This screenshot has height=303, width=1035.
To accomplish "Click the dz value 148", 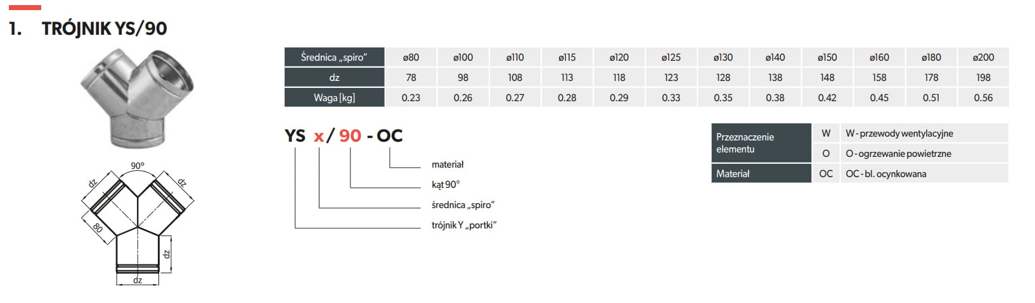I will pyautogui.click(x=827, y=78).
